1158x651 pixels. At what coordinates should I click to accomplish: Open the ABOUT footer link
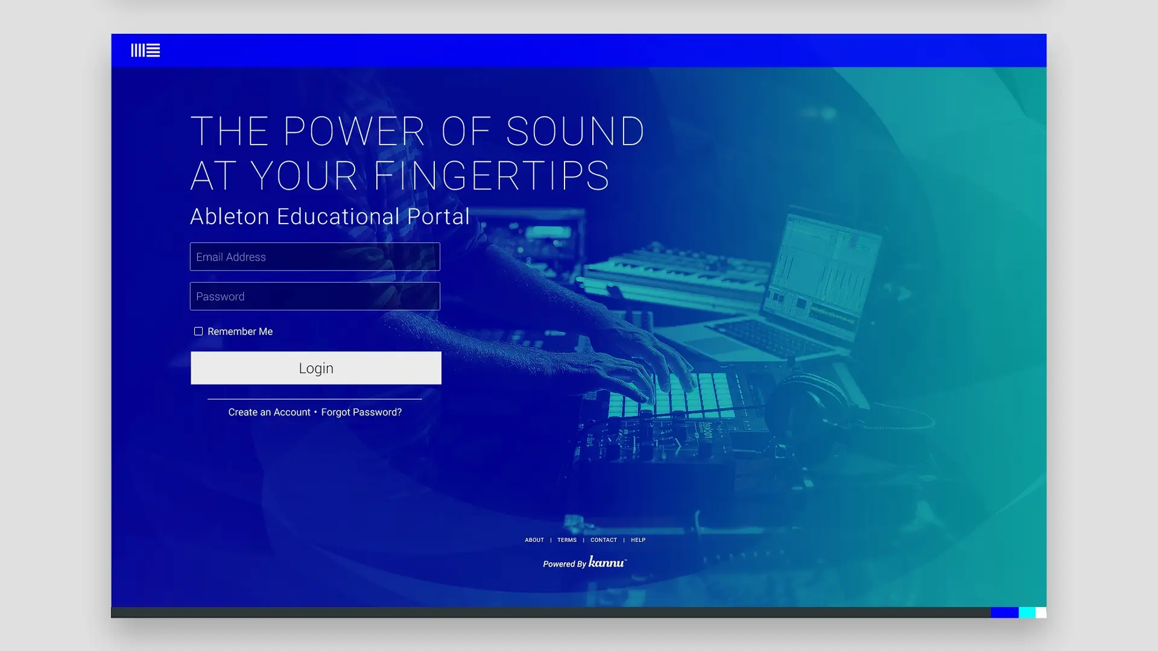534,540
